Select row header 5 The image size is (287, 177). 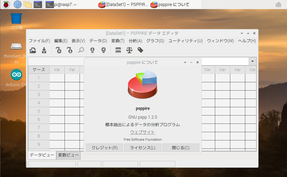tap(39, 111)
